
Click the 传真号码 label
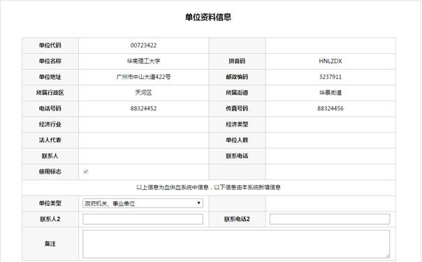pyautogui.click(x=237, y=108)
